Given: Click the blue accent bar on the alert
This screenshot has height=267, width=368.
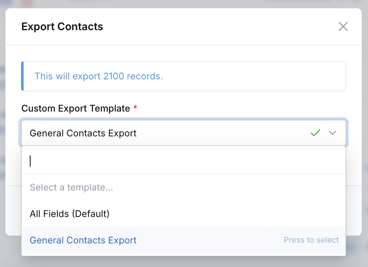Looking at the screenshot, I should (22, 76).
